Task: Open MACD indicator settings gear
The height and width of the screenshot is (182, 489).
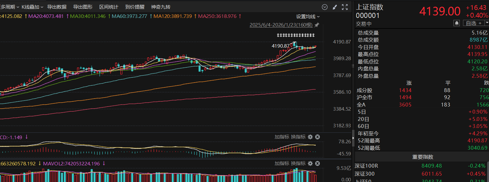Action: pos(310,137)
